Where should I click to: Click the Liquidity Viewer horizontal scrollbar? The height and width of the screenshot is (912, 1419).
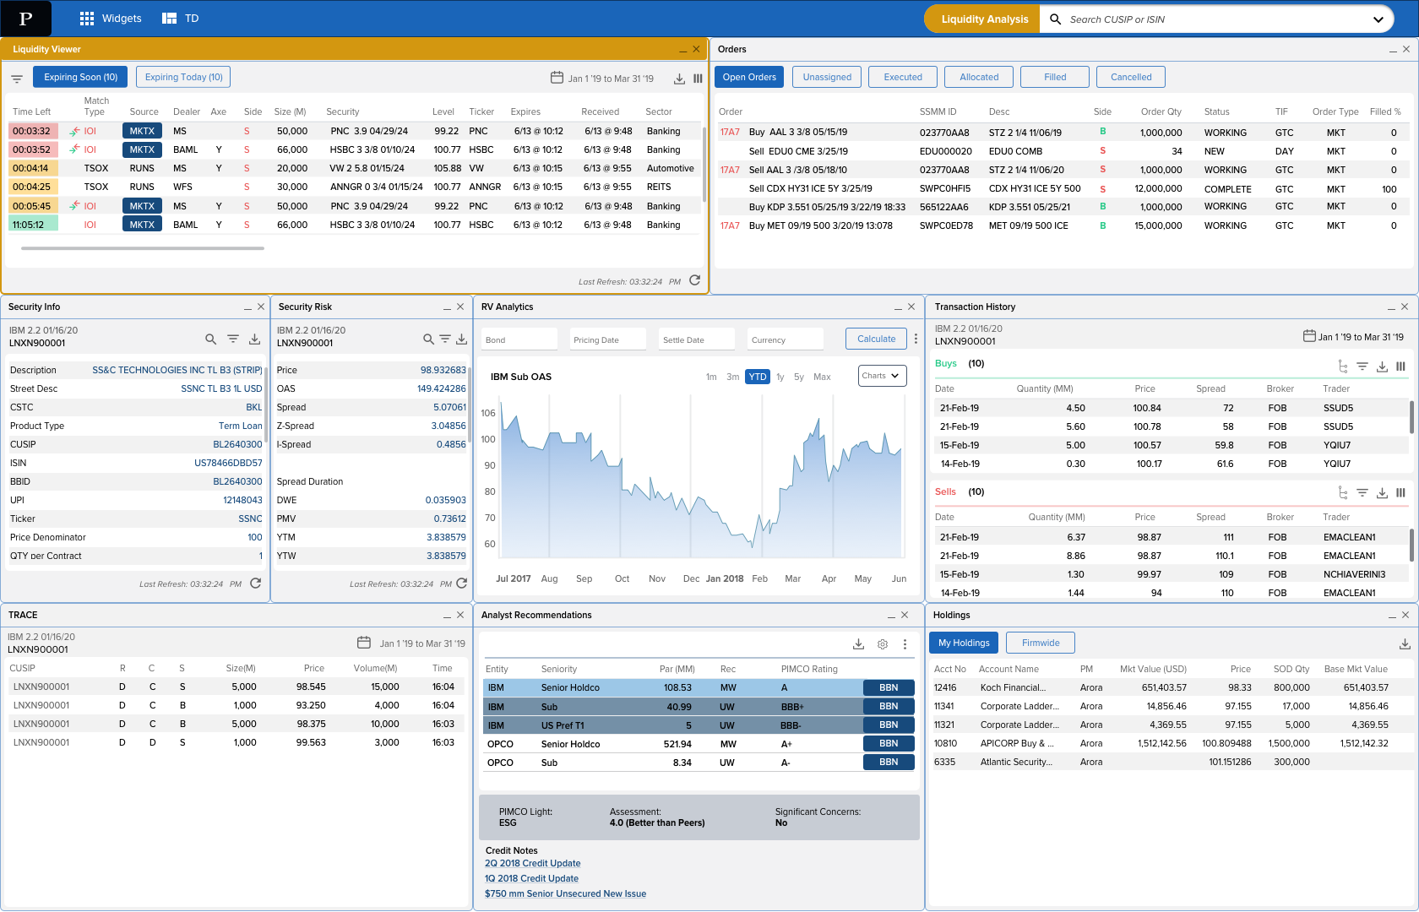pyautogui.click(x=143, y=248)
